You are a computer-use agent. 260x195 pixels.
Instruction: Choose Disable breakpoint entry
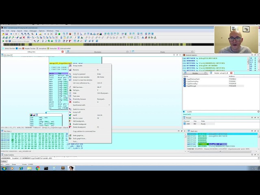click(90, 124)
